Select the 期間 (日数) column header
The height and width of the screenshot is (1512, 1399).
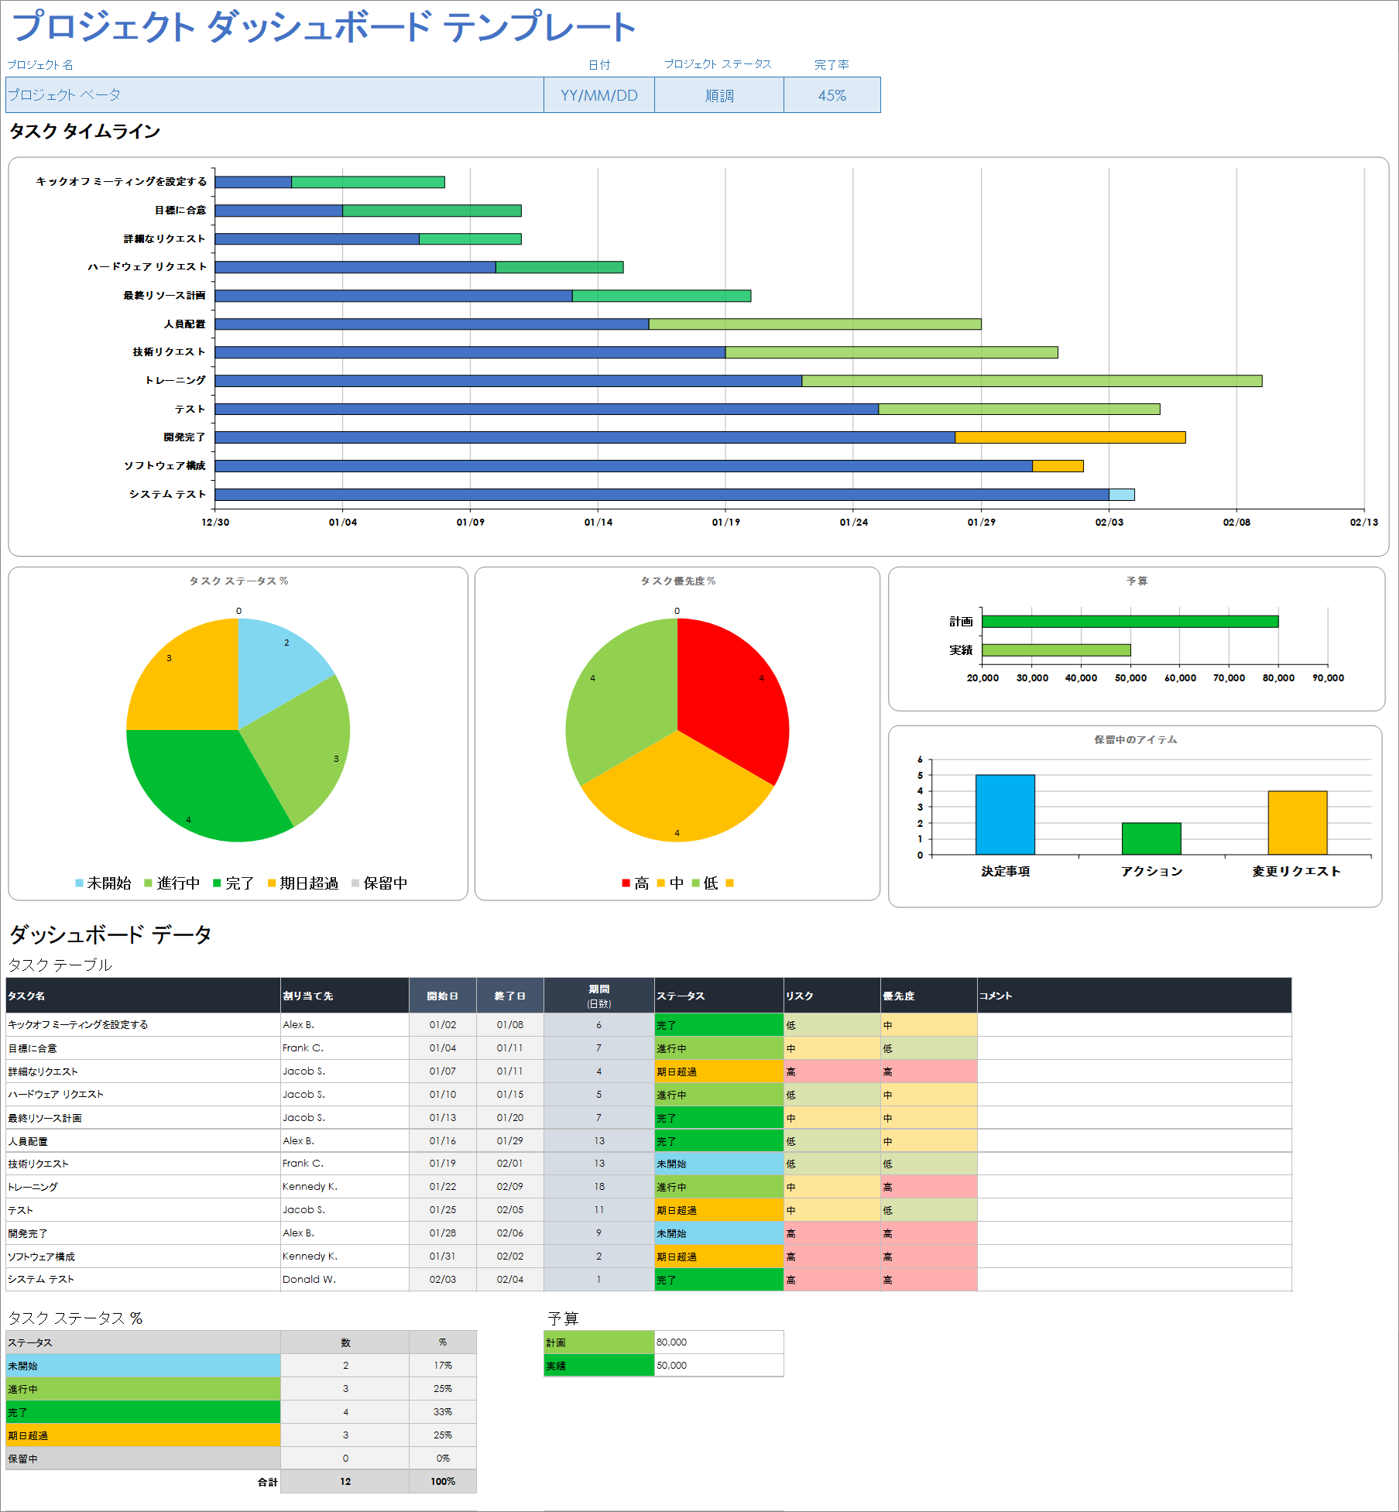tap(599, 996)
